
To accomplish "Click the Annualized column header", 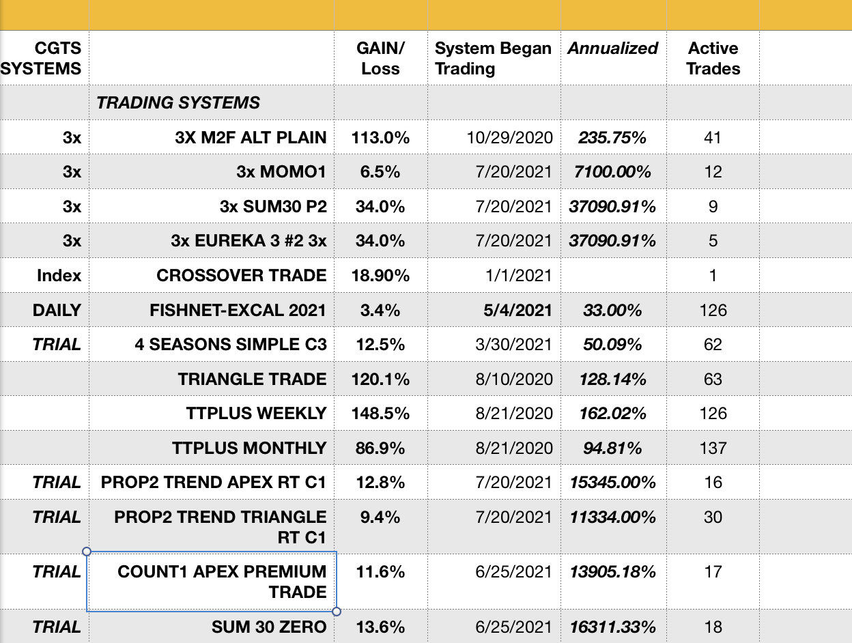I will (x=612, y=49).
